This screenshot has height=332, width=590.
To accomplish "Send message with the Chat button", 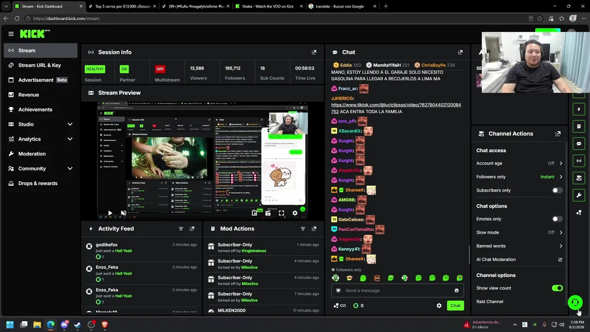I will (x=455, y=306).
